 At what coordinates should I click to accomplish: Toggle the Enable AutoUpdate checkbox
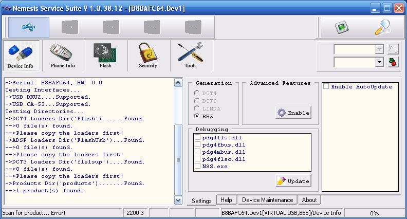point(326,86)
